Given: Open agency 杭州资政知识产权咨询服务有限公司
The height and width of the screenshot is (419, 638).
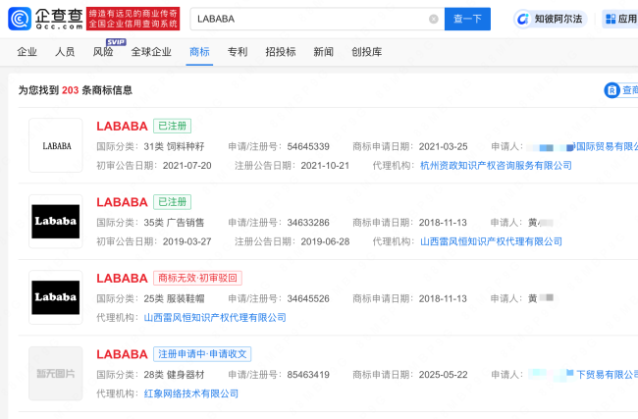Looking at the screenshot, I should tap(496, 166).
